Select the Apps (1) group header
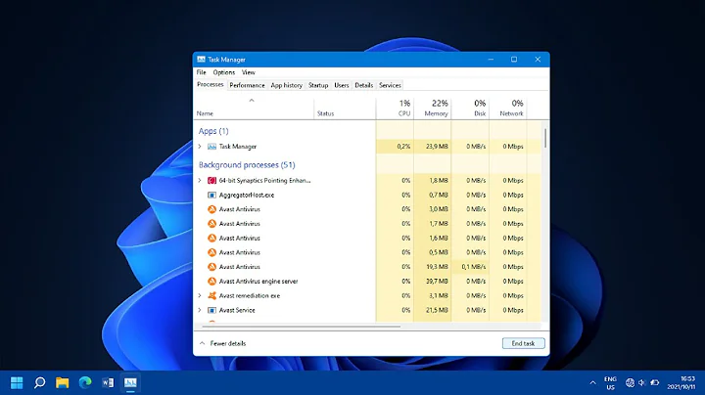This screenshot has height=395, width=705. point(213,131)
